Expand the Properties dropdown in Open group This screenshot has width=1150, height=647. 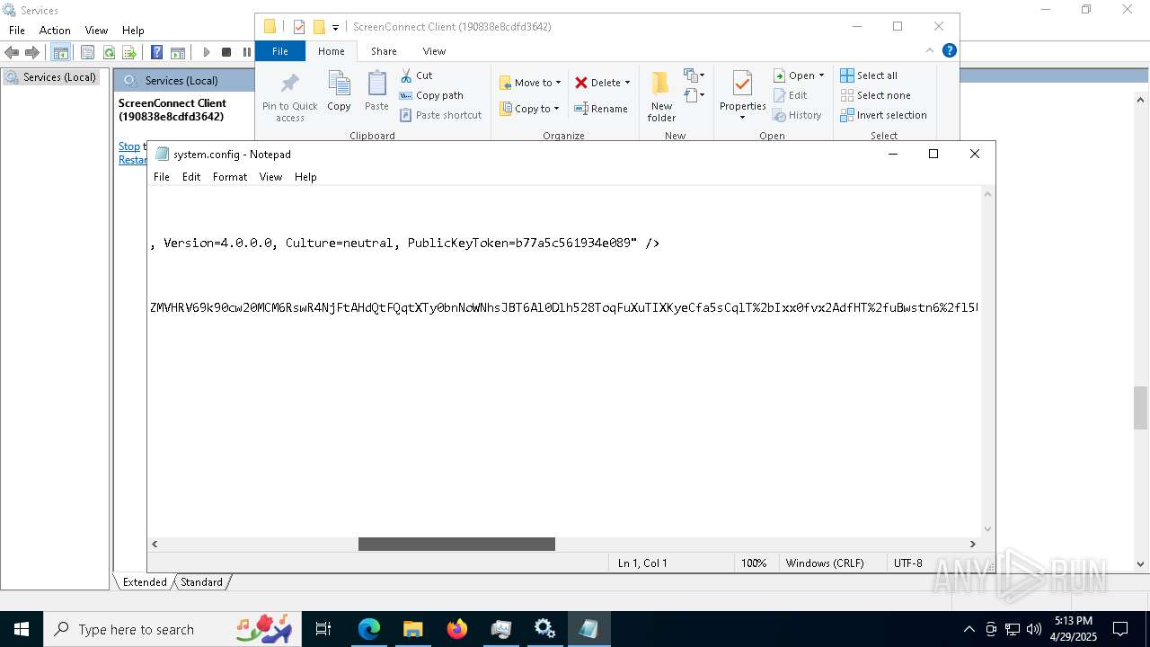click(x=742, y=117)
